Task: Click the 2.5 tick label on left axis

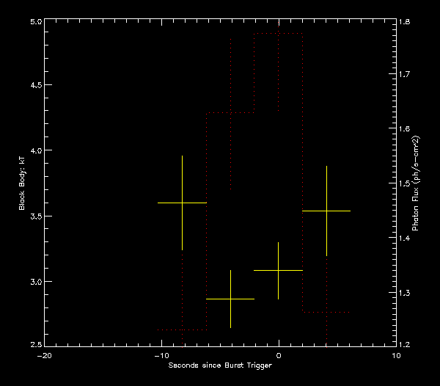Action: 33,345
